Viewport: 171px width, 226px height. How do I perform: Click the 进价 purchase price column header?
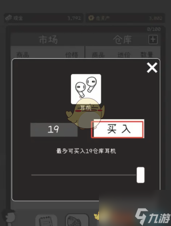[124, 55]
